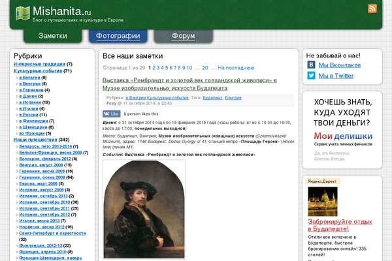Screen dimensions: 392x261
Task: Go to page 5 of notes
Action: (167, 68)
